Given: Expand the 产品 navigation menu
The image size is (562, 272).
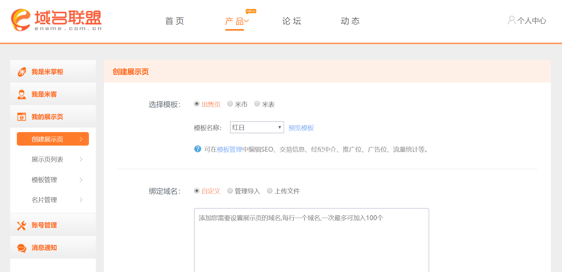Looking at the screenshot, I should (235, 21).
